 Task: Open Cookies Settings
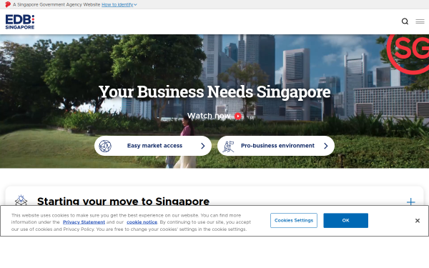click(294, 220)
